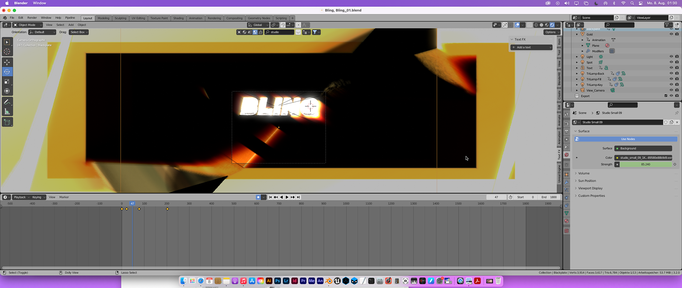Toggle fake user for Studio Small 09
The width and height of the screenshot is (682, 288).
click(666, 122)
